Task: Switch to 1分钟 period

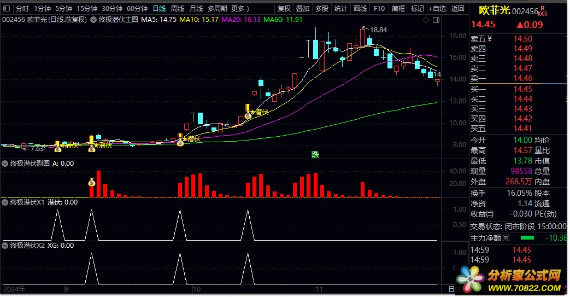Action: (42, 8)
